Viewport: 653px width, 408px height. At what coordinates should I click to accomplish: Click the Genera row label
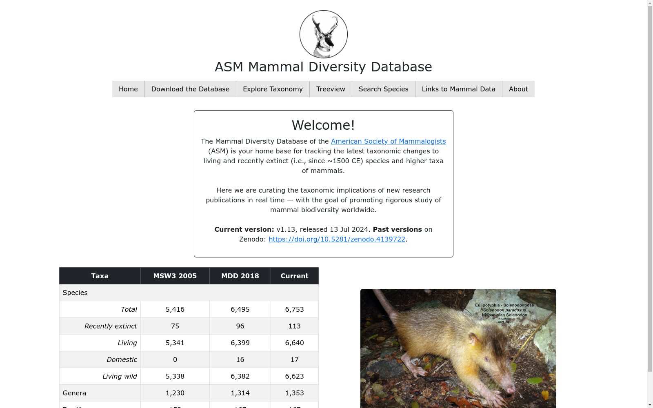(x=74, y=393)
